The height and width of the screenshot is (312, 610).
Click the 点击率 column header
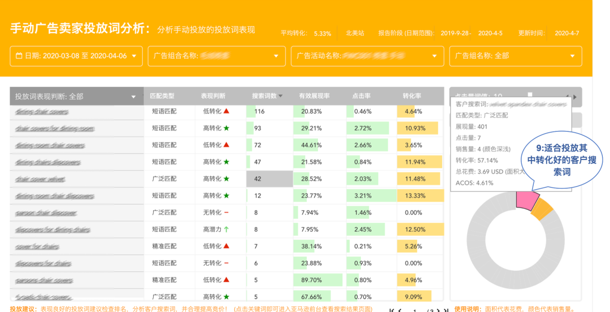click(361, 96)
